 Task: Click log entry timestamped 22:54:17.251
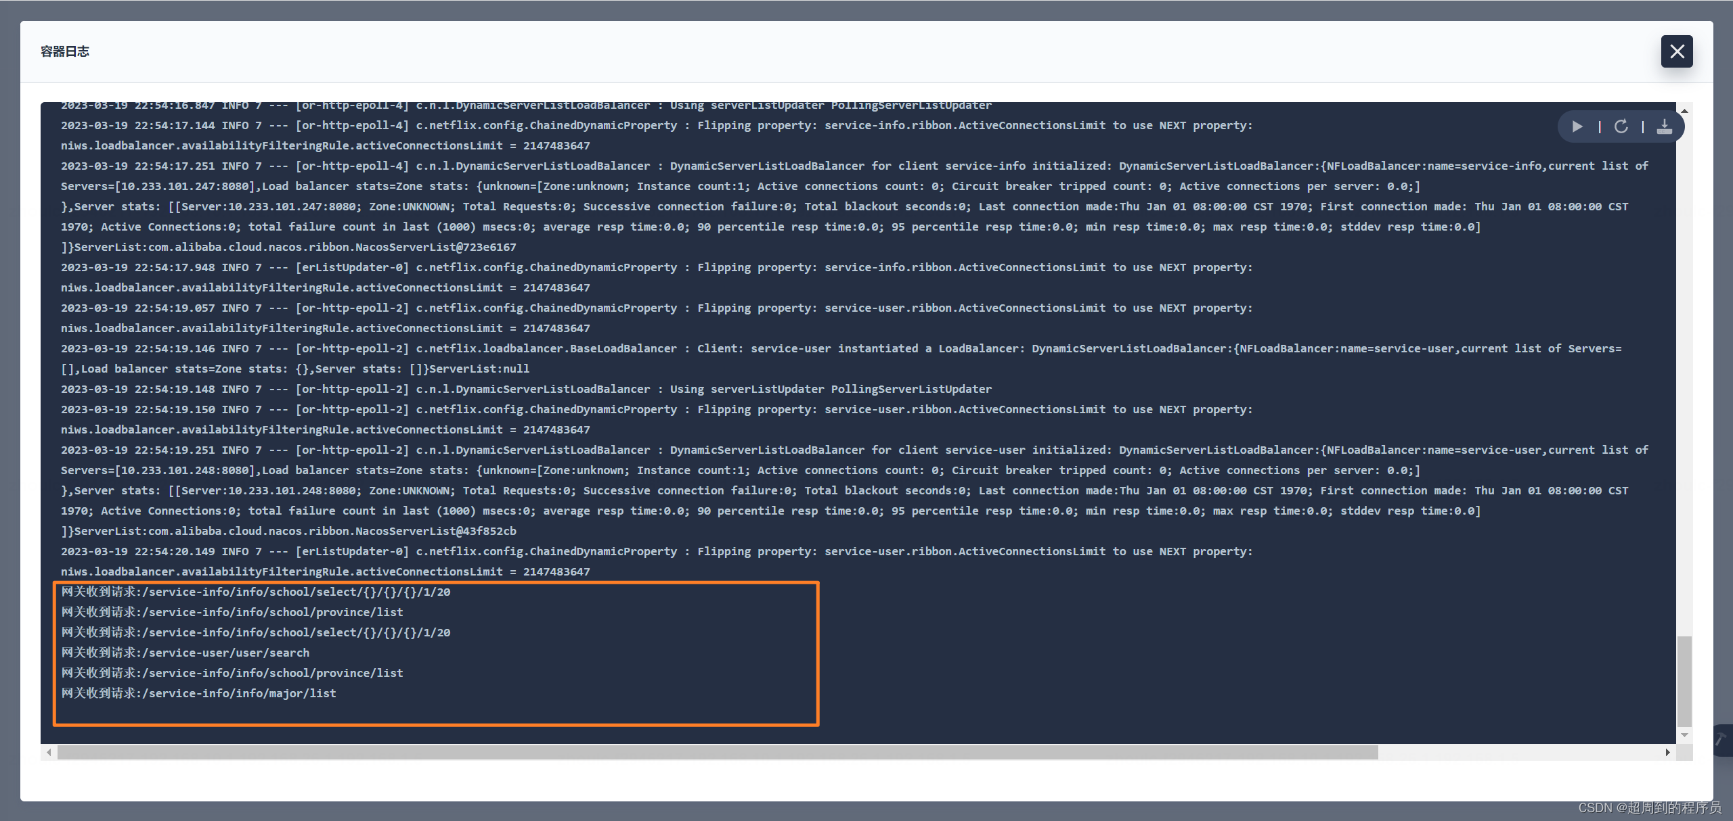(x=855, y=166)
